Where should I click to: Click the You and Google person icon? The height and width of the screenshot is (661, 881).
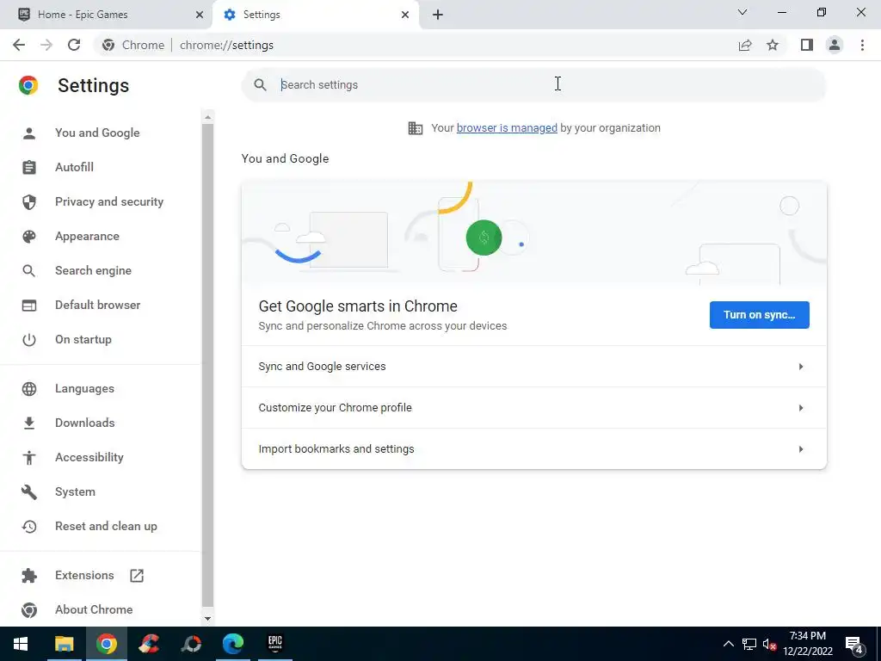point(29,133)
